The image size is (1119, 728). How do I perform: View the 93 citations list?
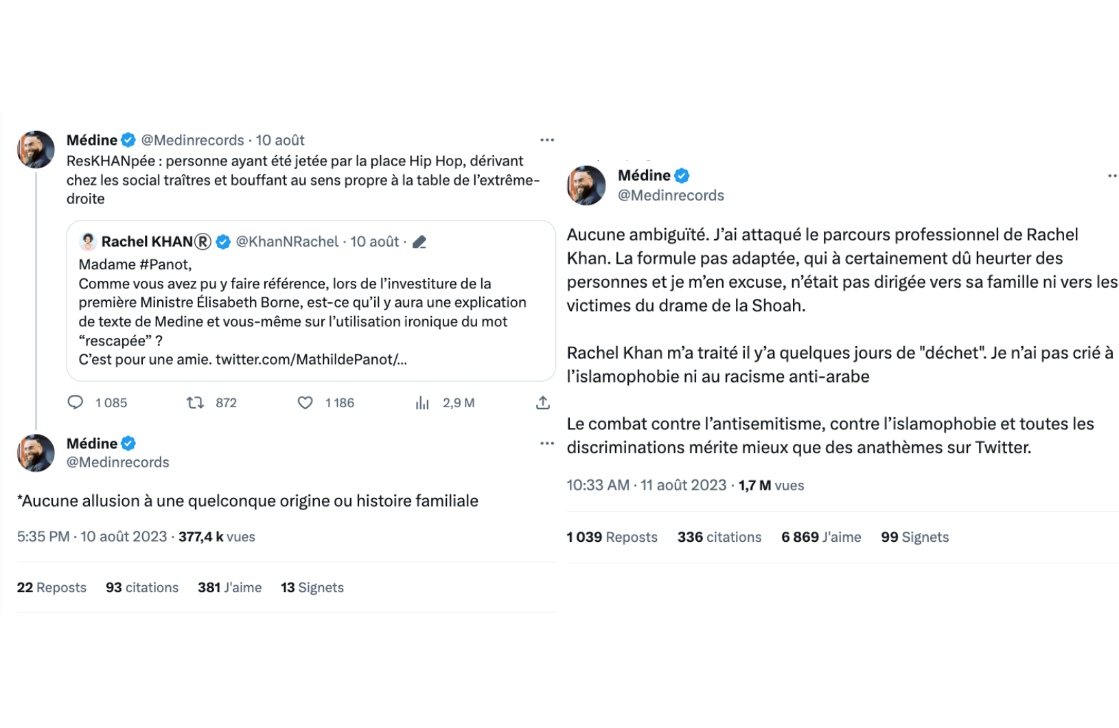coord(142,587)
